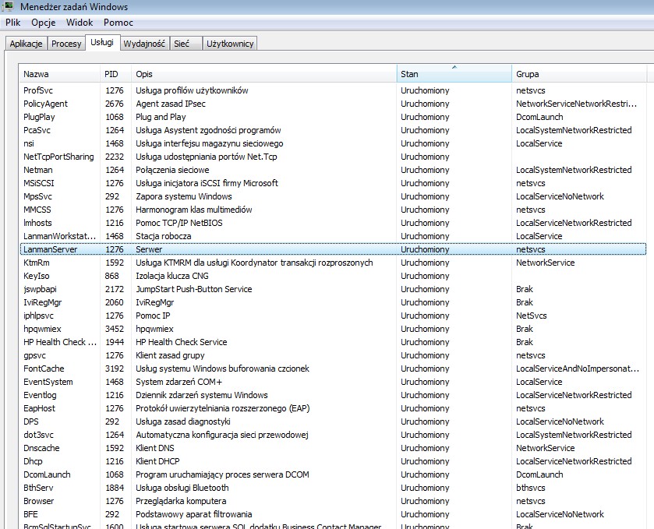This screenshot has height=529, width=654.
Task: Select the Dhcp service row
Action: click(333, 461)
